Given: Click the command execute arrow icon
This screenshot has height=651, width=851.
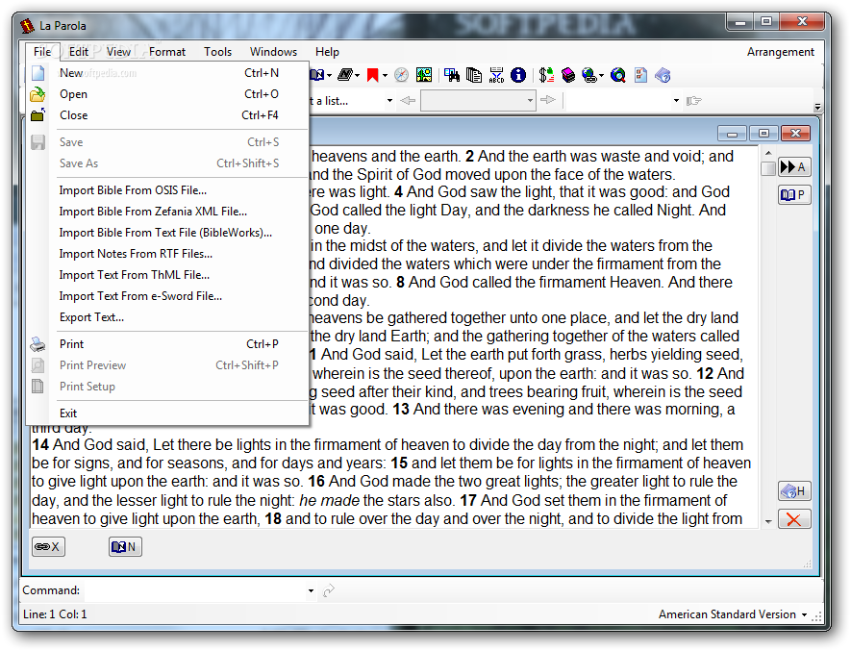Looking at the screenshot, I should pyautogui.click(x=328, y=590).
